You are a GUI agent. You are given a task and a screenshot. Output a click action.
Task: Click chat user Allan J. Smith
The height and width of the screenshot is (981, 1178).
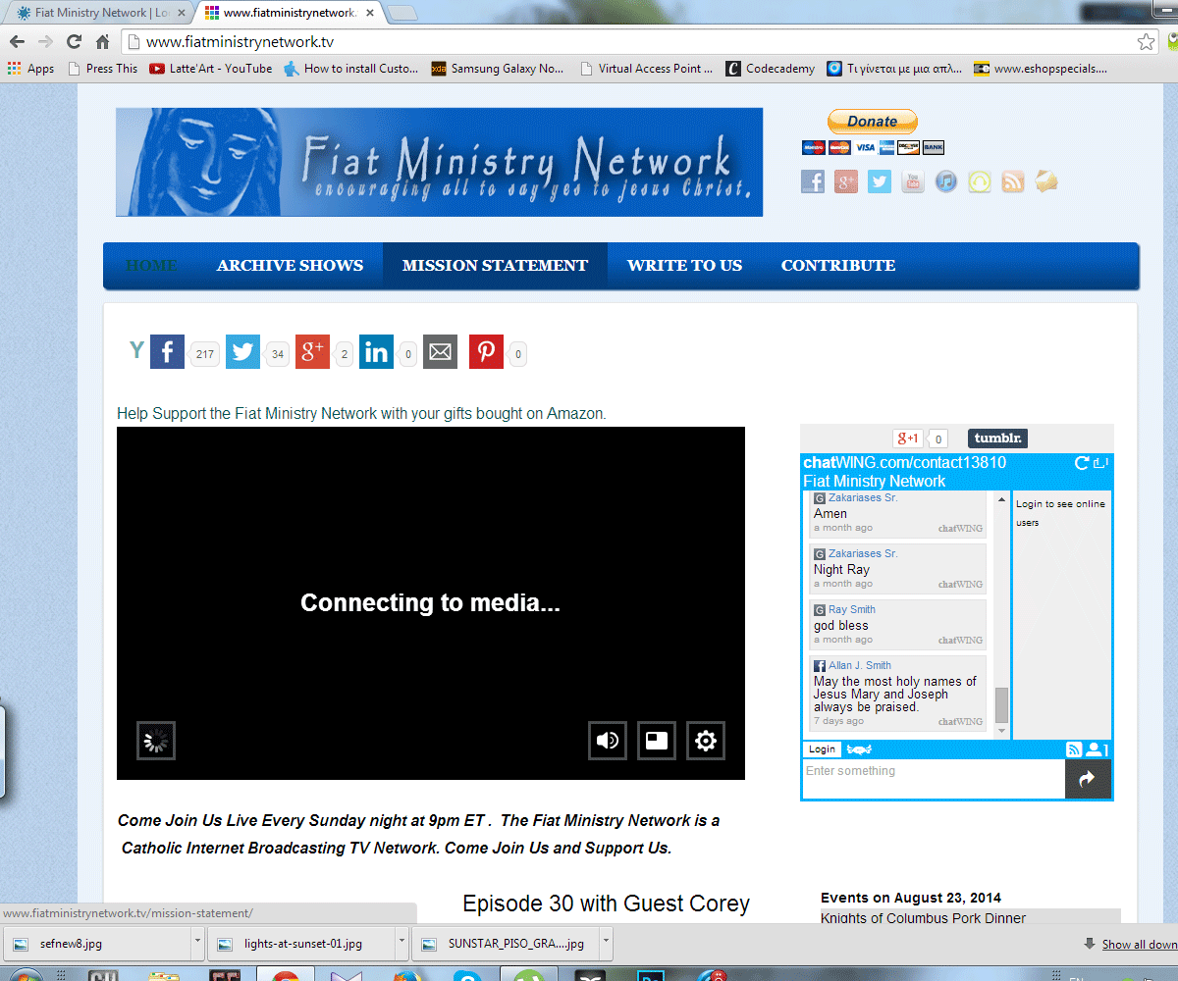(x=859, y=665)
